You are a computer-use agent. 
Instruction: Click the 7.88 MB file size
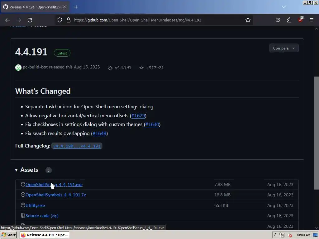[222, 185]
